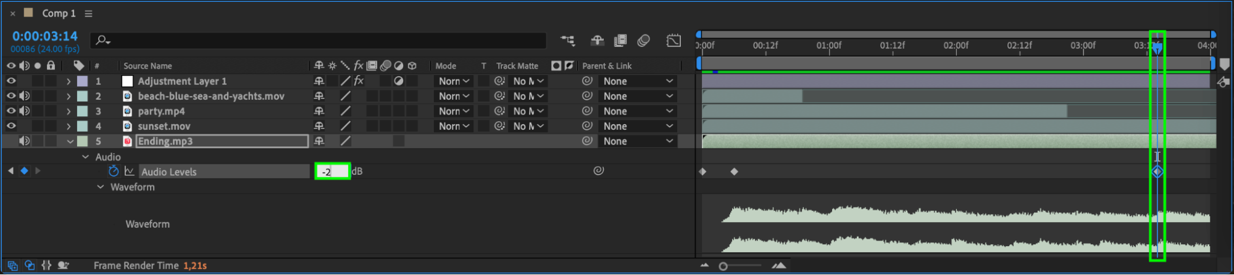Mute audio on party.mp4 layer

point(24,111)
